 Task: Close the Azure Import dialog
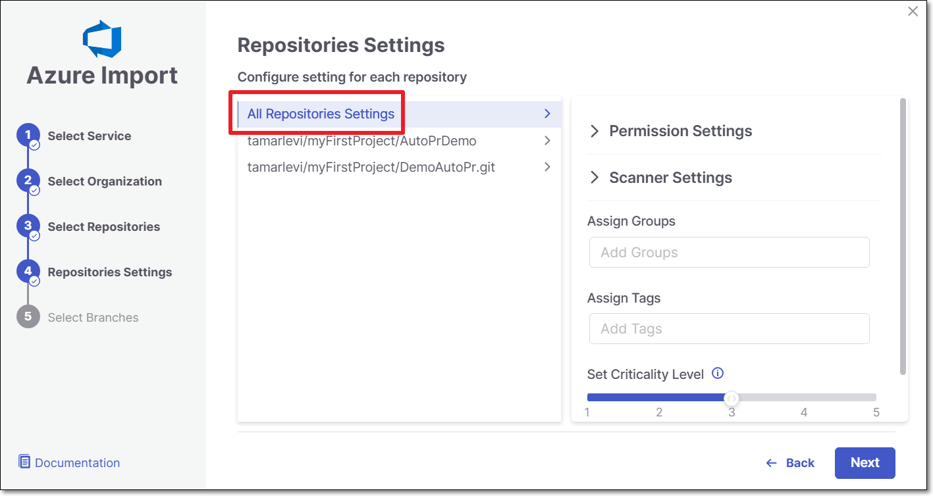[913, 11]
